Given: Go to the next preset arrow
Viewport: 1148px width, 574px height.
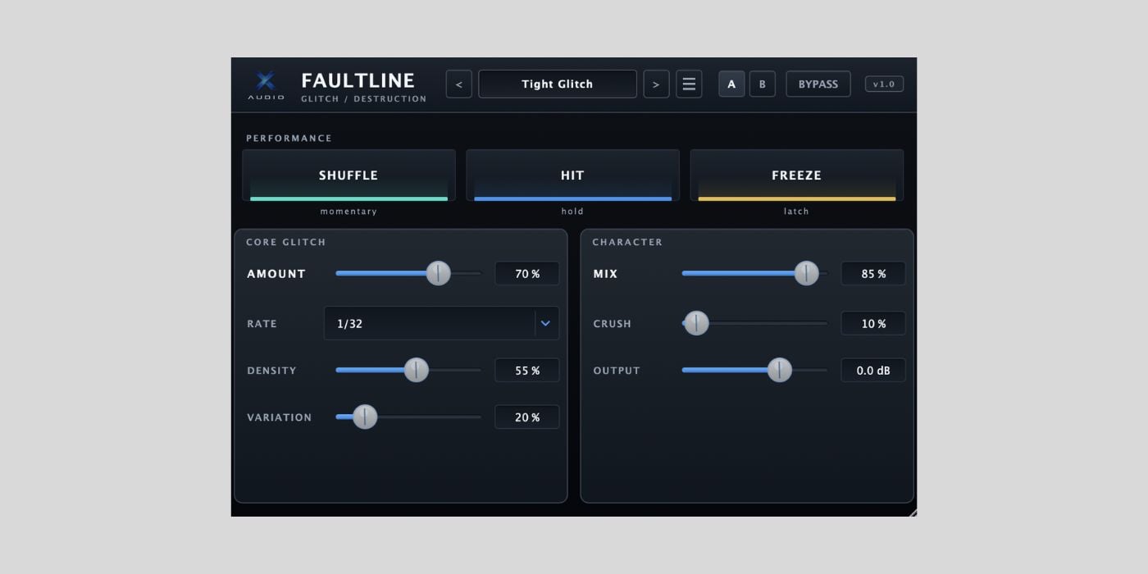Looking at the screenshot, I should (656, 84).
